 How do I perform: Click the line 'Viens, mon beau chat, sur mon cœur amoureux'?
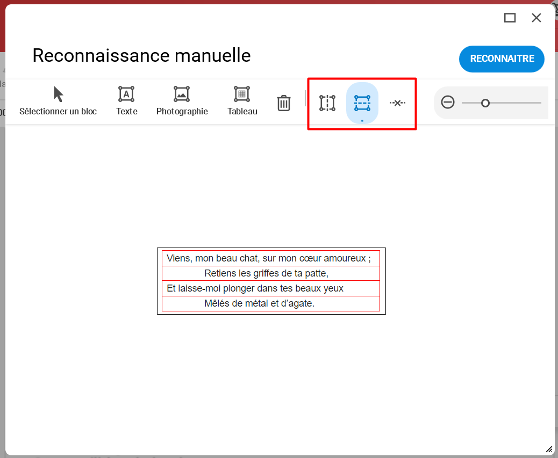271,258
